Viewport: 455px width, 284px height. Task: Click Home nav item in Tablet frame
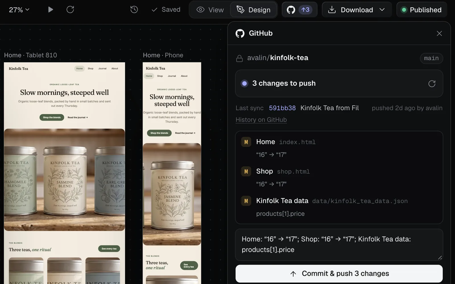click(79, 68)
